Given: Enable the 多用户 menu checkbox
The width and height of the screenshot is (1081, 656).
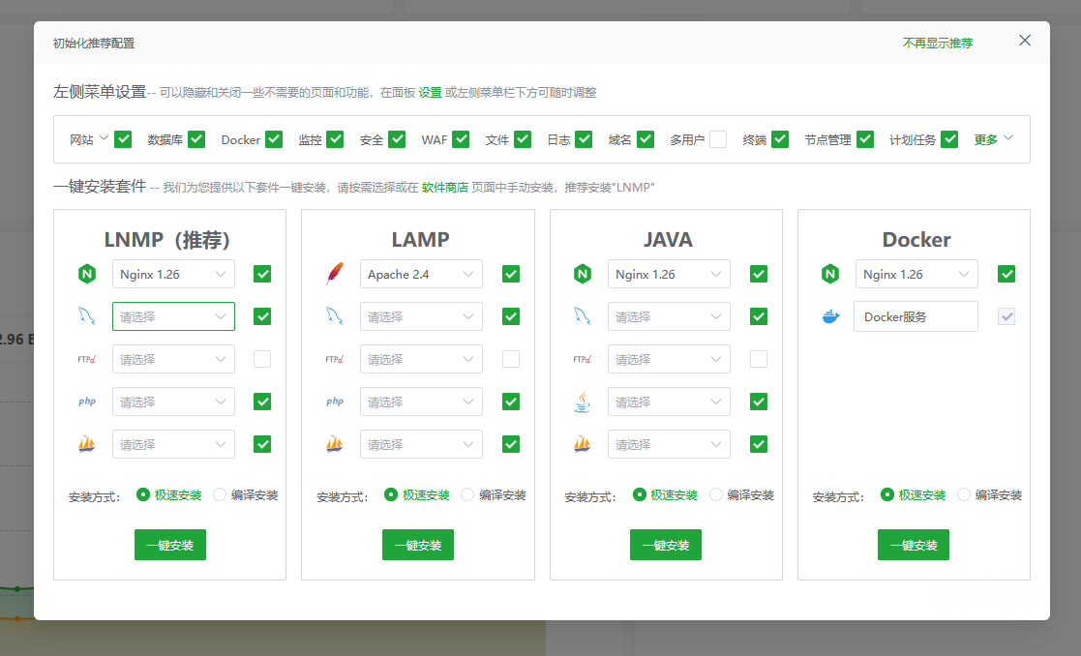Looking at the screenshot, I should [x=718, y=139].
